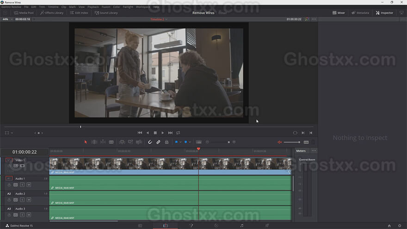The height and width of the screenshot is (229, 407).
Task: Select the Dynamic Trim Mode tool
Action: (x=103, y=142)
